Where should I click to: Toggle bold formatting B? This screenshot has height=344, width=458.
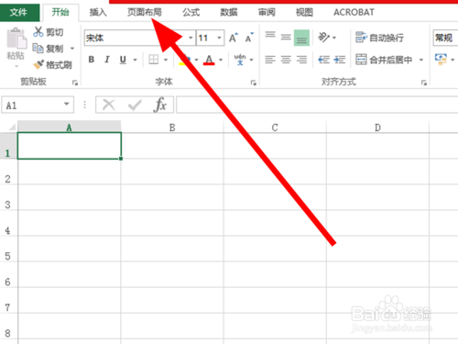(92, 60)
